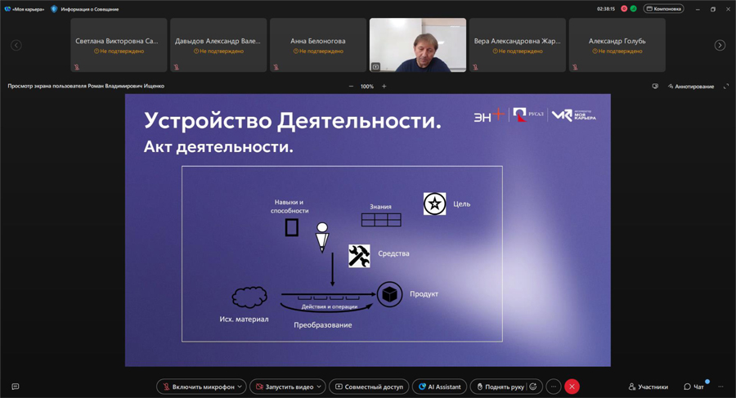Zoom in the shared screen view
The width and height of the screenshot is (736, 398).
tap(384, 86)
